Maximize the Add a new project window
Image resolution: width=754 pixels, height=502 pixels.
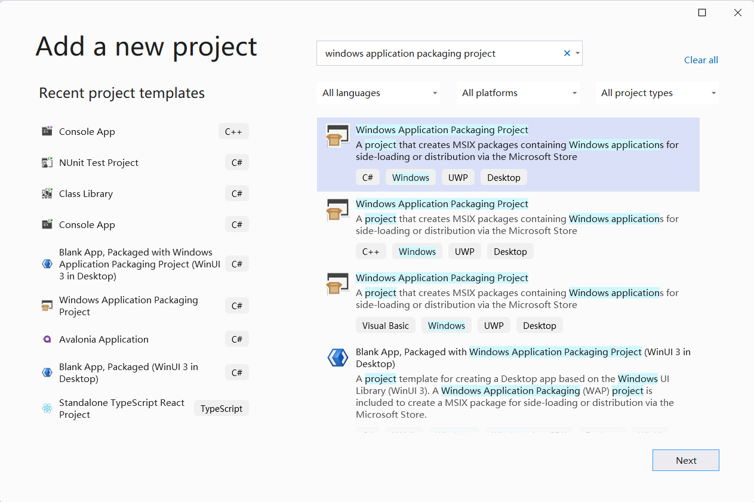[702, 13]
